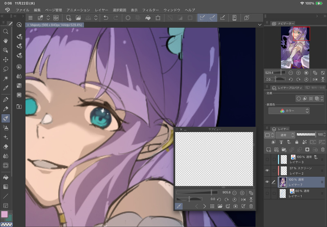Open the camera import in Sub View
The height and width of the screenshot is (227, 327).
point(235,206)
